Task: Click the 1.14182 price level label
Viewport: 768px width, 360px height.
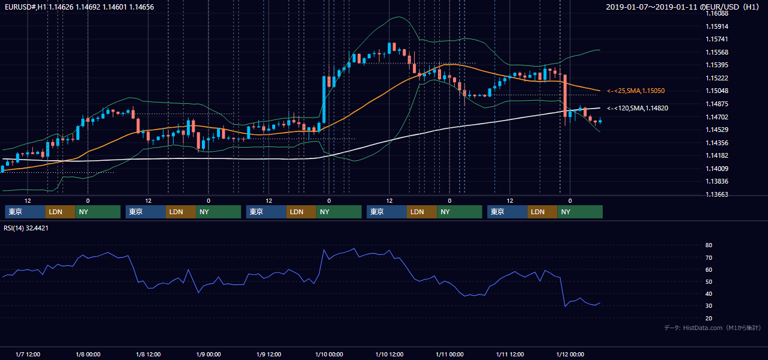Action: 717,155
